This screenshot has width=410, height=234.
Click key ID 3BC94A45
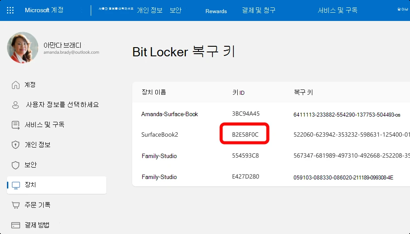coord(246,114)
